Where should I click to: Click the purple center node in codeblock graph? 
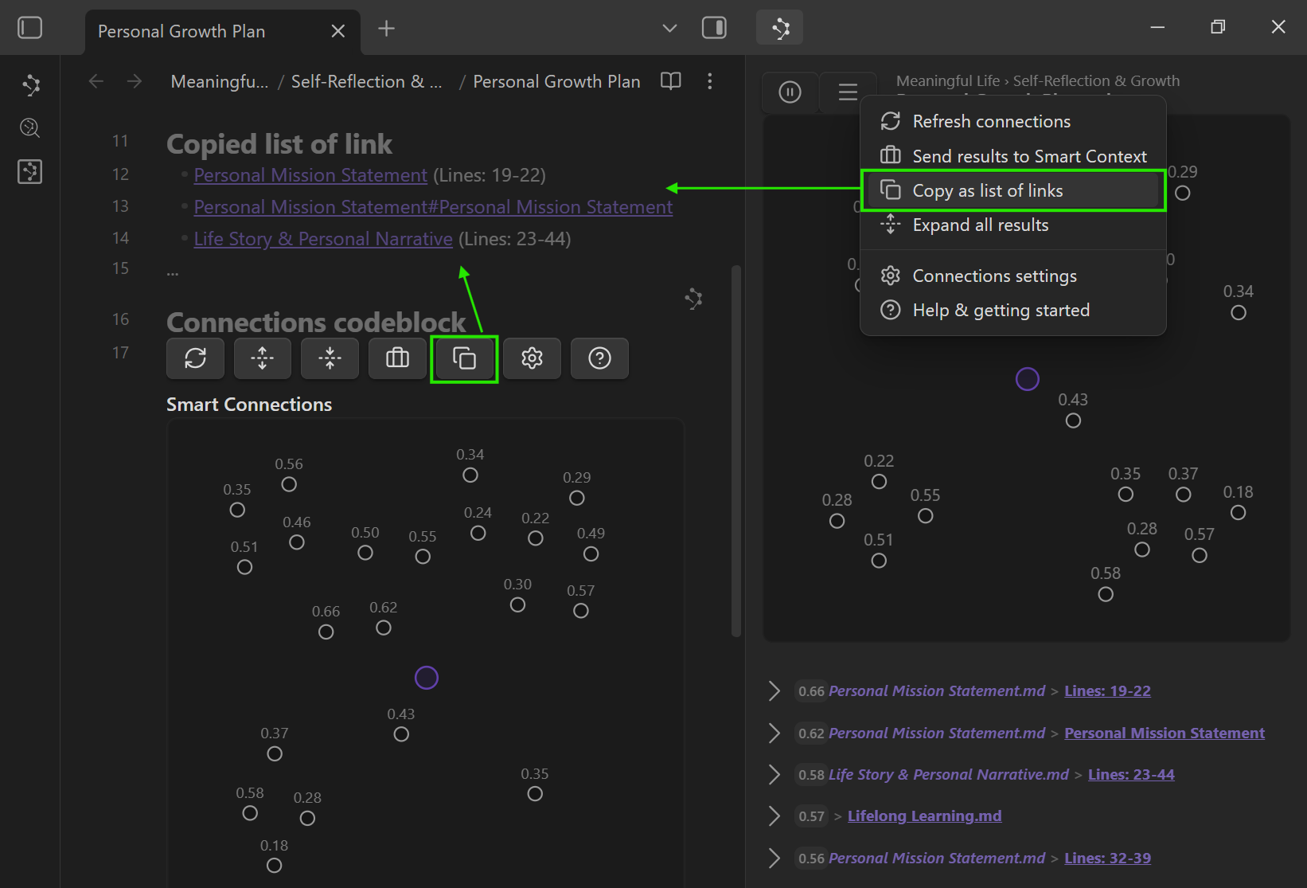[427, 678]
